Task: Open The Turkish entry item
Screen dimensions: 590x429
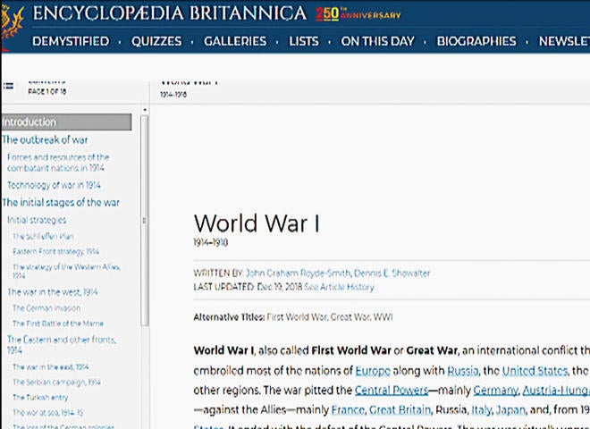Action: pos(40,398)
